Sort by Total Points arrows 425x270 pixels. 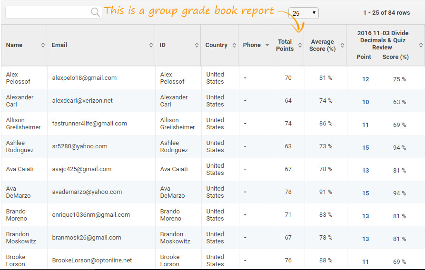tap(300, 45)
